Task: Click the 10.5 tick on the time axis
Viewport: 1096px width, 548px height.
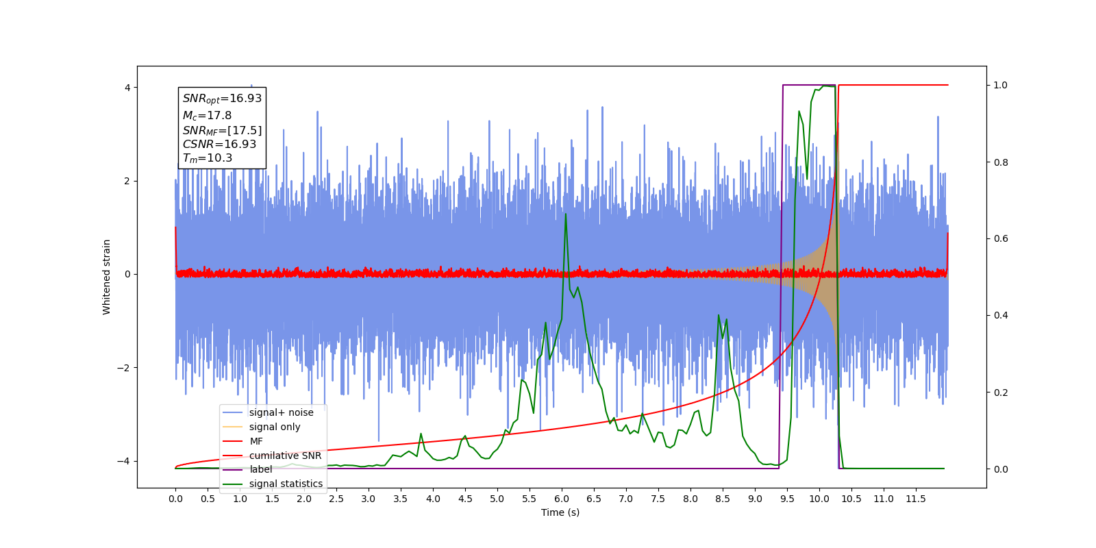Action: point(851,499)
